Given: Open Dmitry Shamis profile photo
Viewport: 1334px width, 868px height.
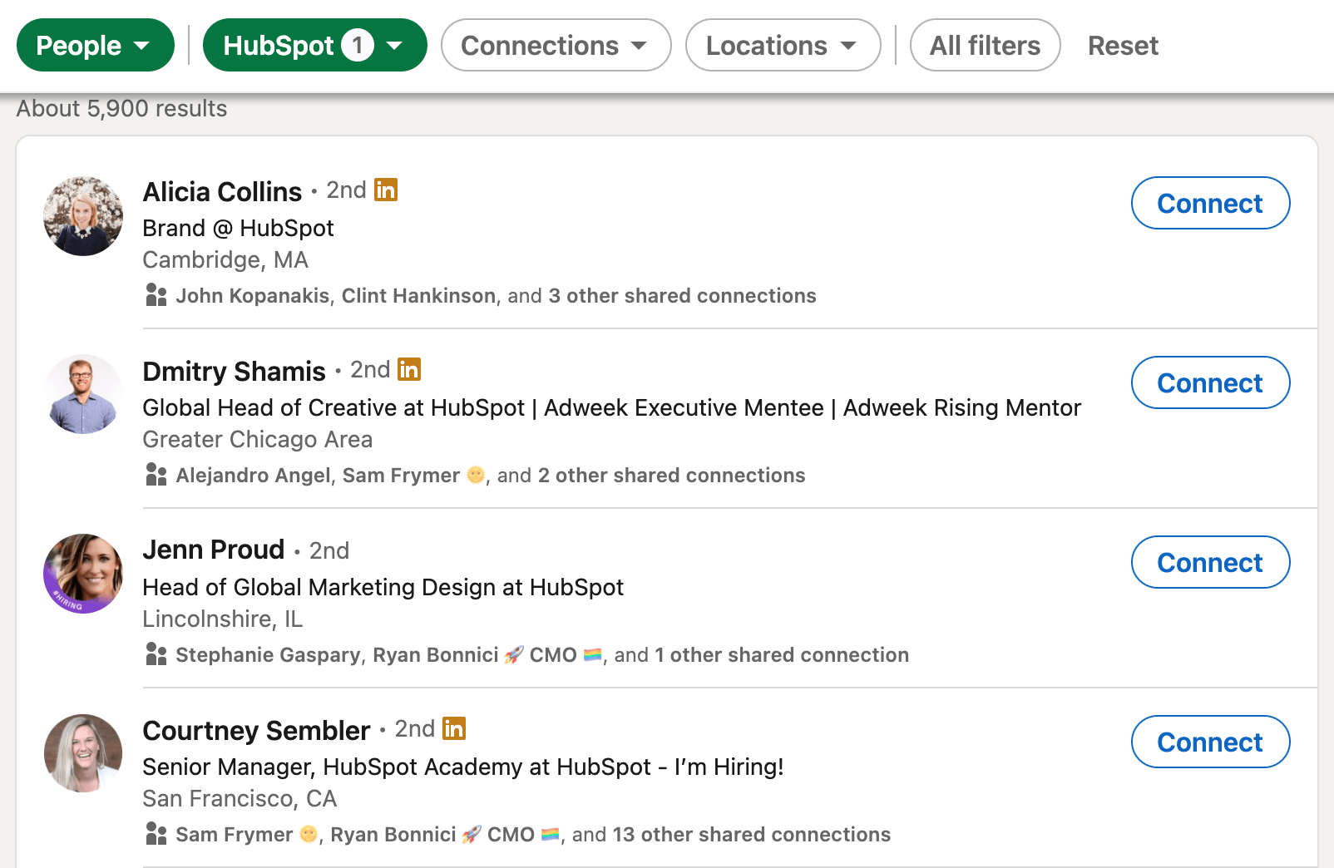Looking at the screenshot, I should point(83,395).
